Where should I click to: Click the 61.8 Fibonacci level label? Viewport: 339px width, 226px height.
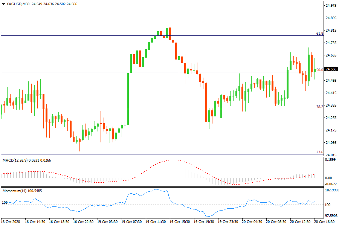pos(319,34)
